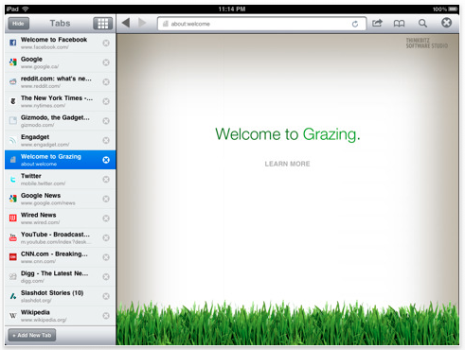The height and width of the screenshot is (350, 465).
Task: Close the CNN.com tab
Action: pyautogui.click(x=106, y=257)
